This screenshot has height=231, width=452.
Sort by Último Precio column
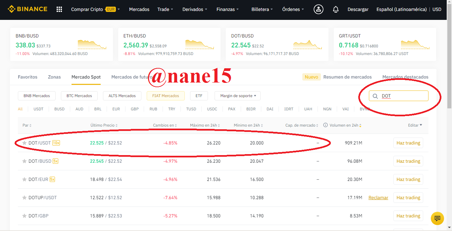point(104,125)
